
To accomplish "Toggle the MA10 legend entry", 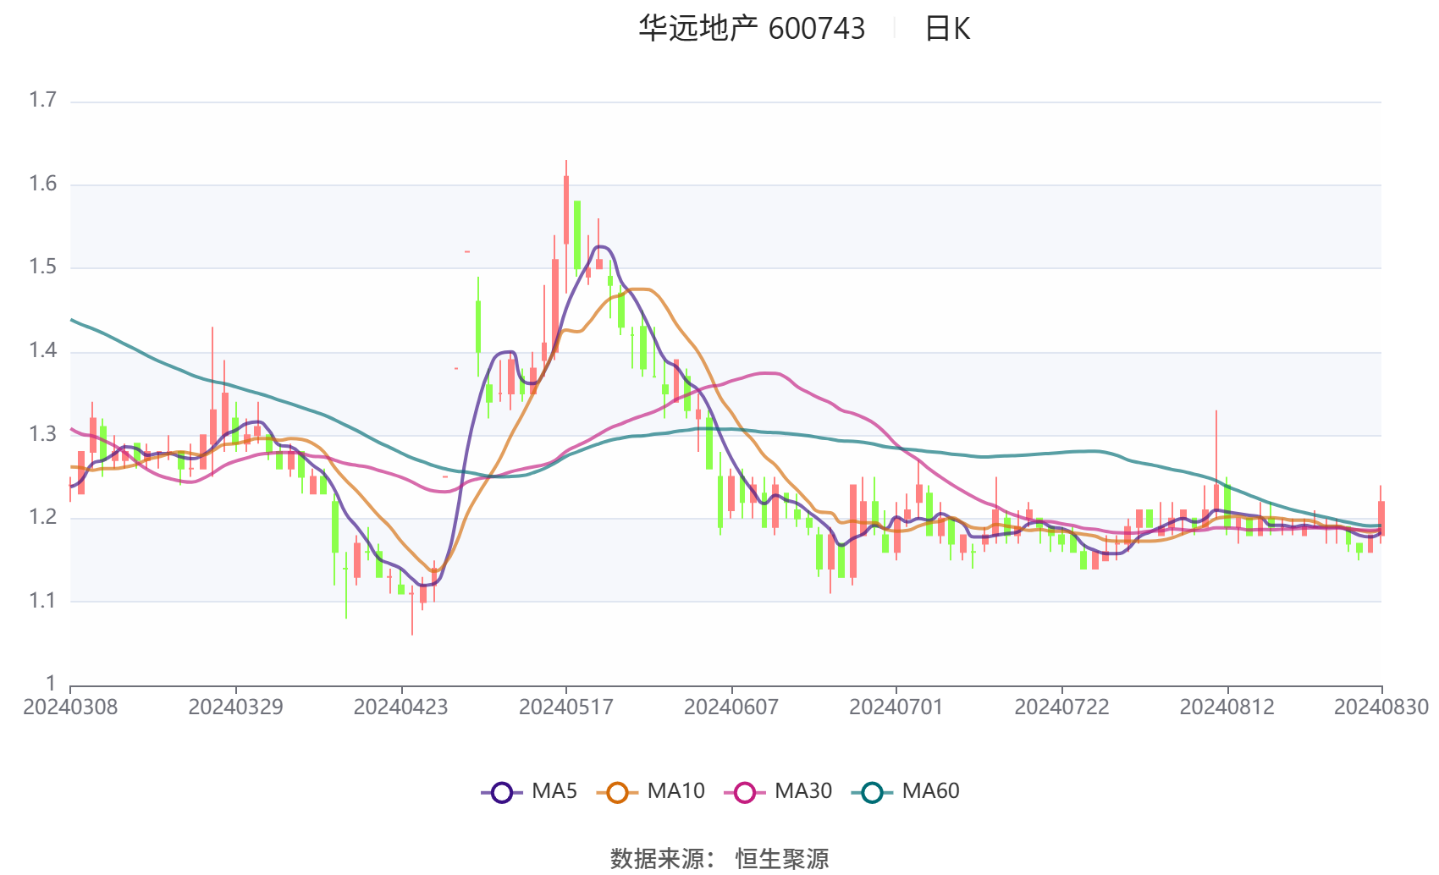I will (x=650, y=792).
